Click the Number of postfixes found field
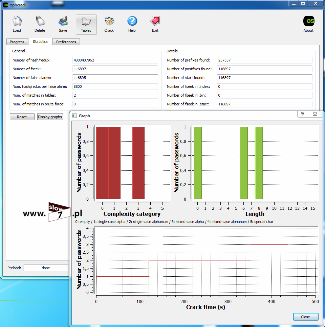Image resolution: width=325 pixels, height=327 pixels. coord(265,69)
